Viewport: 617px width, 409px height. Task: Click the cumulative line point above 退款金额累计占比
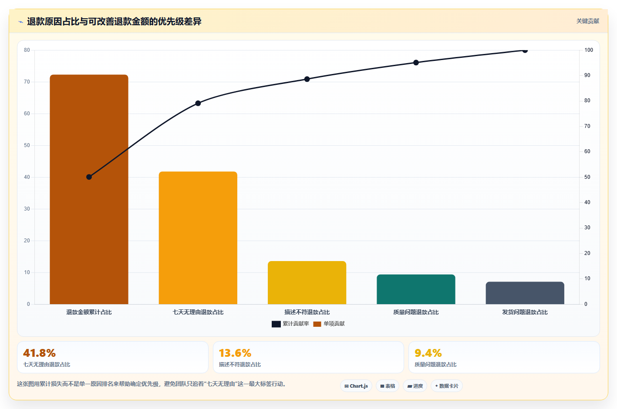point(89,177)
